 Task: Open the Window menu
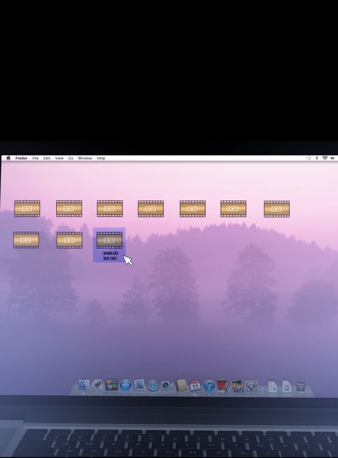[85, 158]
